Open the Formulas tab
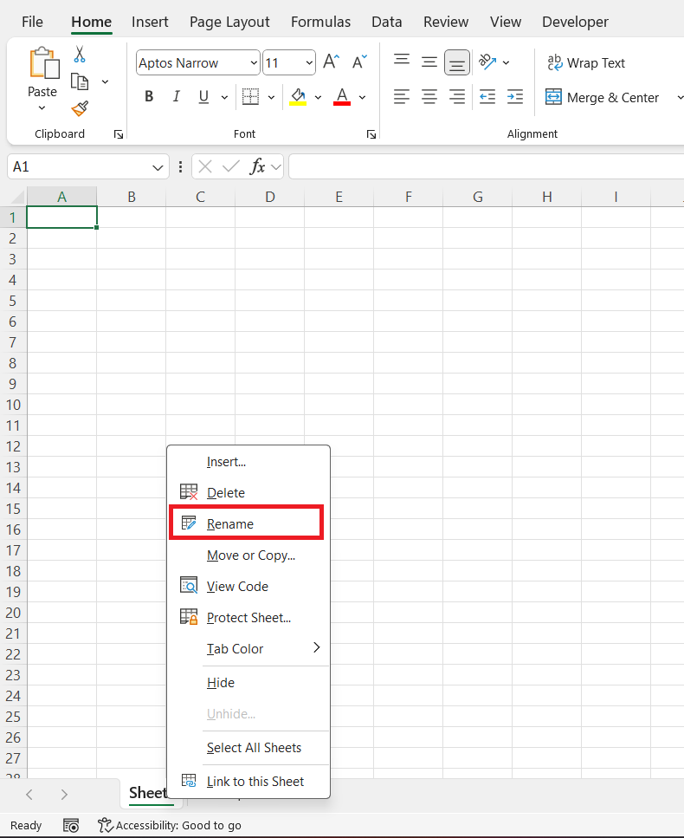The height and width of the screenshot is (838, 684). click(320, 22)
